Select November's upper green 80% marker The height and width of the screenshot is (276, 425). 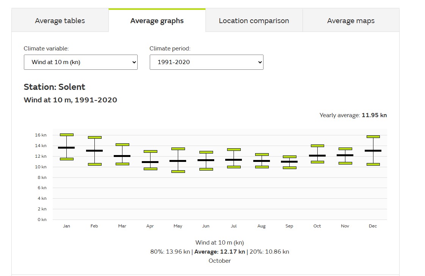(x=345, y=149)
